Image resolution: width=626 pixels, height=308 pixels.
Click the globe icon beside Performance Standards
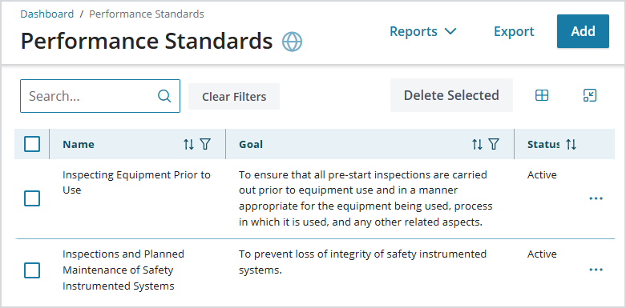pos(292,42)
